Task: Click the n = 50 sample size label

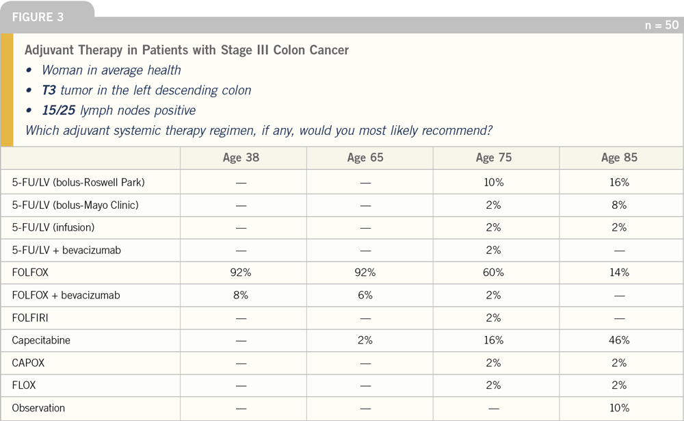Action: (x=661, y=25)
